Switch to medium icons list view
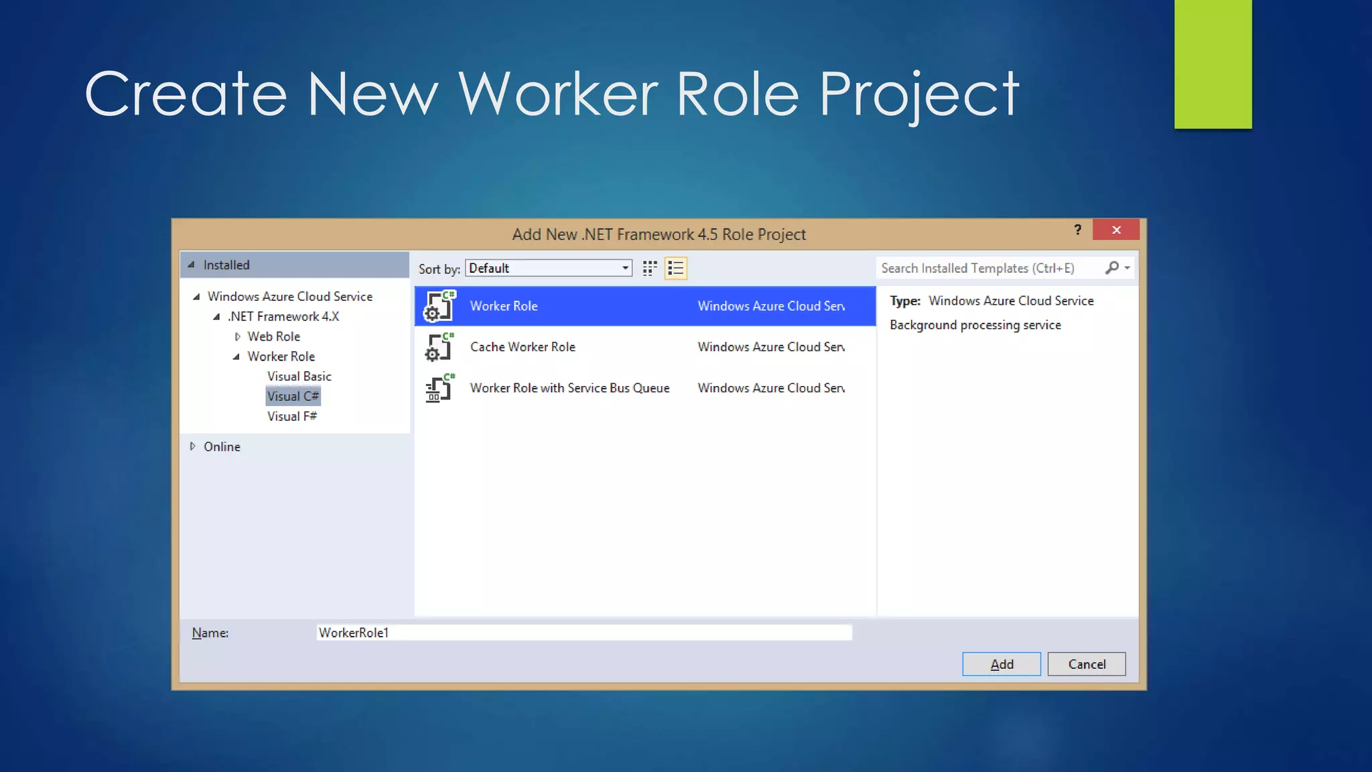Image resolution: width=1372 pixels, height=772 pixels. click(675, 268)
